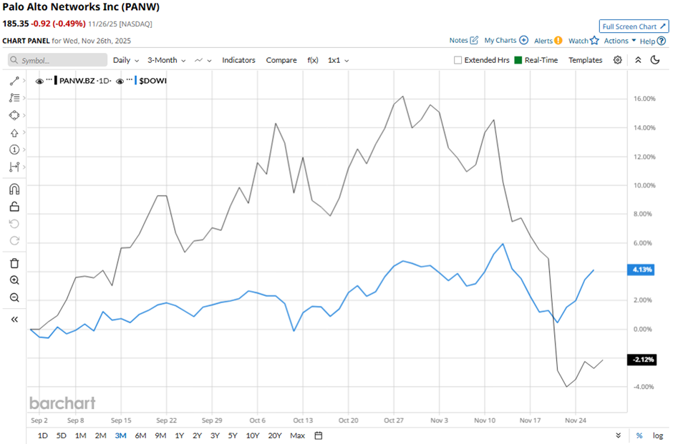Screen dimensions: 673x444
Task: Select the 9M time range
Action: click(160, 435)
